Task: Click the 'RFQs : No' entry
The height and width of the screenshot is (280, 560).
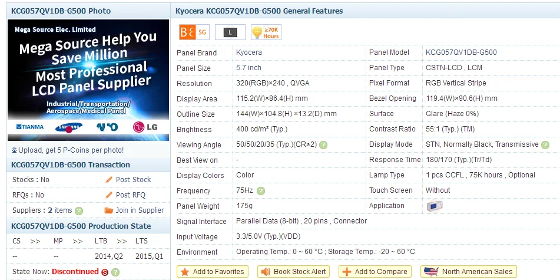Action: coord(28,195)
